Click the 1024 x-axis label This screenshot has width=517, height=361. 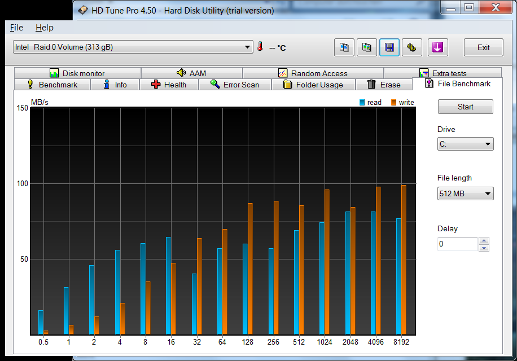(x=325, y=342)
